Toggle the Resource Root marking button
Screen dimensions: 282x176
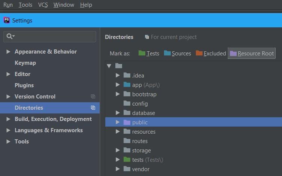(252, 53)
